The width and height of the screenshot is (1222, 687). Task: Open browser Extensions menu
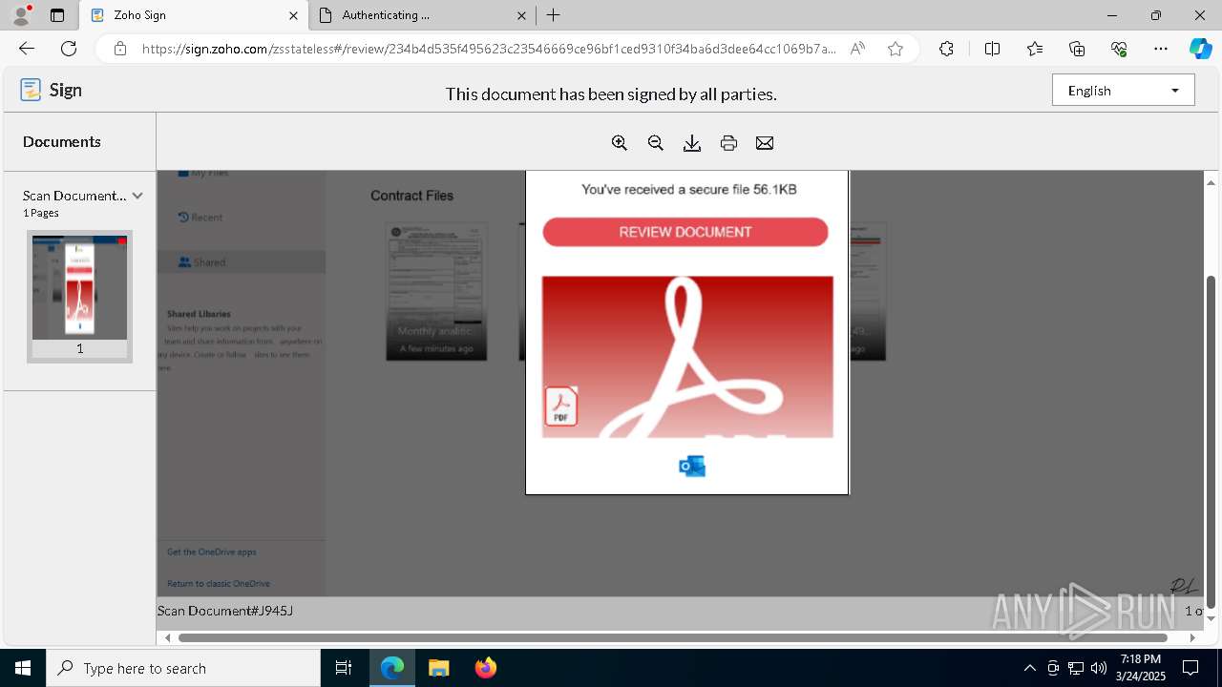tap(946, 49)
